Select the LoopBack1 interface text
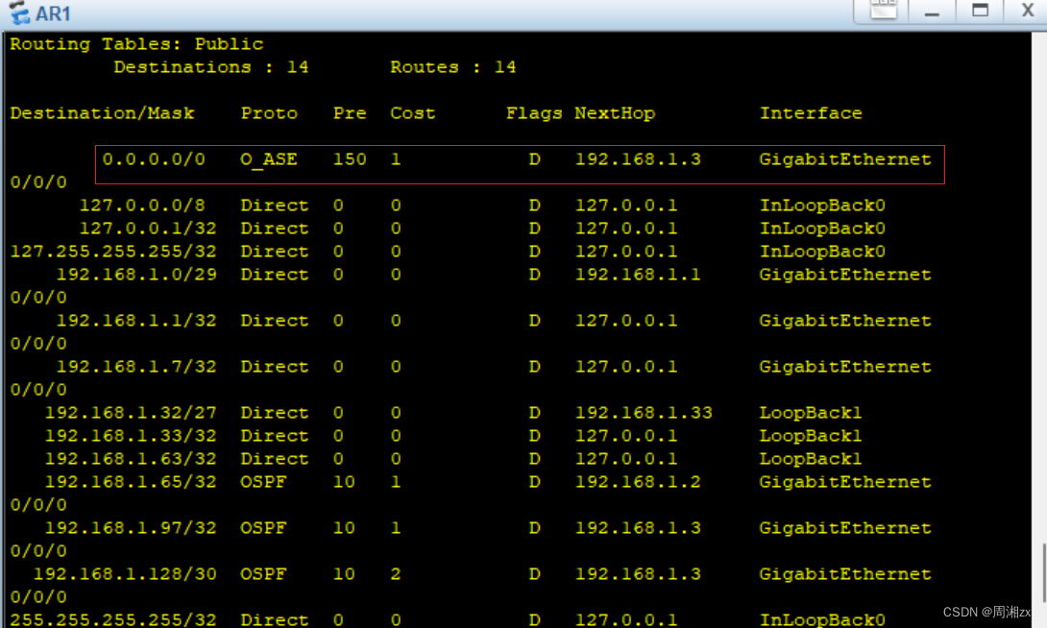This screenshot has width=1047, height=628. pos(811,413)
